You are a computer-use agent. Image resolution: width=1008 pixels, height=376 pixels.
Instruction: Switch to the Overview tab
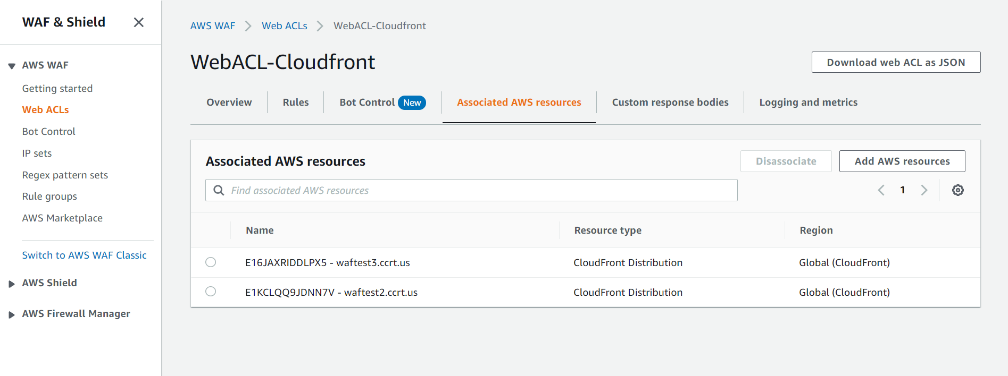(229, 102)
